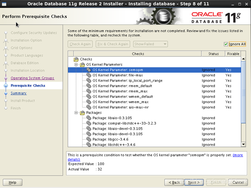
Task: Click the 'OS Kernel Parameters' tree label
Action: [104, 65]
